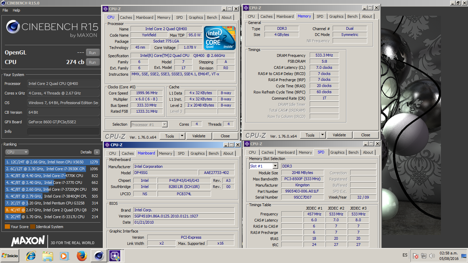This screenshot has width=468, height=263.
Task: Click the Cinebench logo sphere icon
Action: pyautogui.click(x=13, y=27)
